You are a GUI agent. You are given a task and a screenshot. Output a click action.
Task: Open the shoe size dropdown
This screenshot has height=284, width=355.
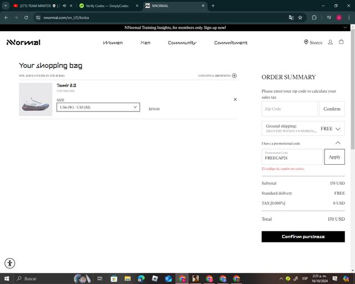tap(98, 107)
